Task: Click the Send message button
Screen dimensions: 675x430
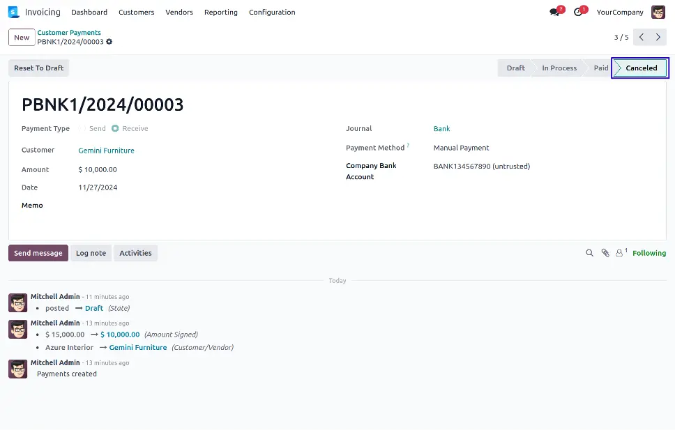Action: click(38, 253)
